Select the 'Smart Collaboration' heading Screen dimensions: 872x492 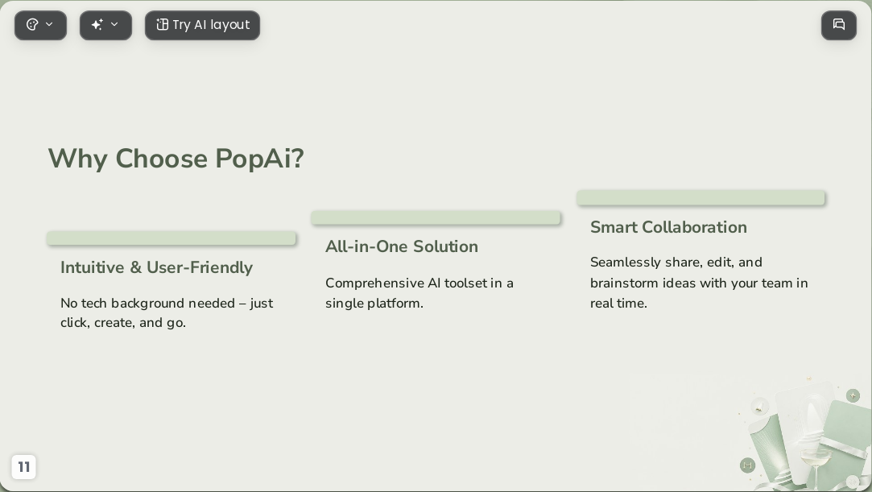click(668, 227)
